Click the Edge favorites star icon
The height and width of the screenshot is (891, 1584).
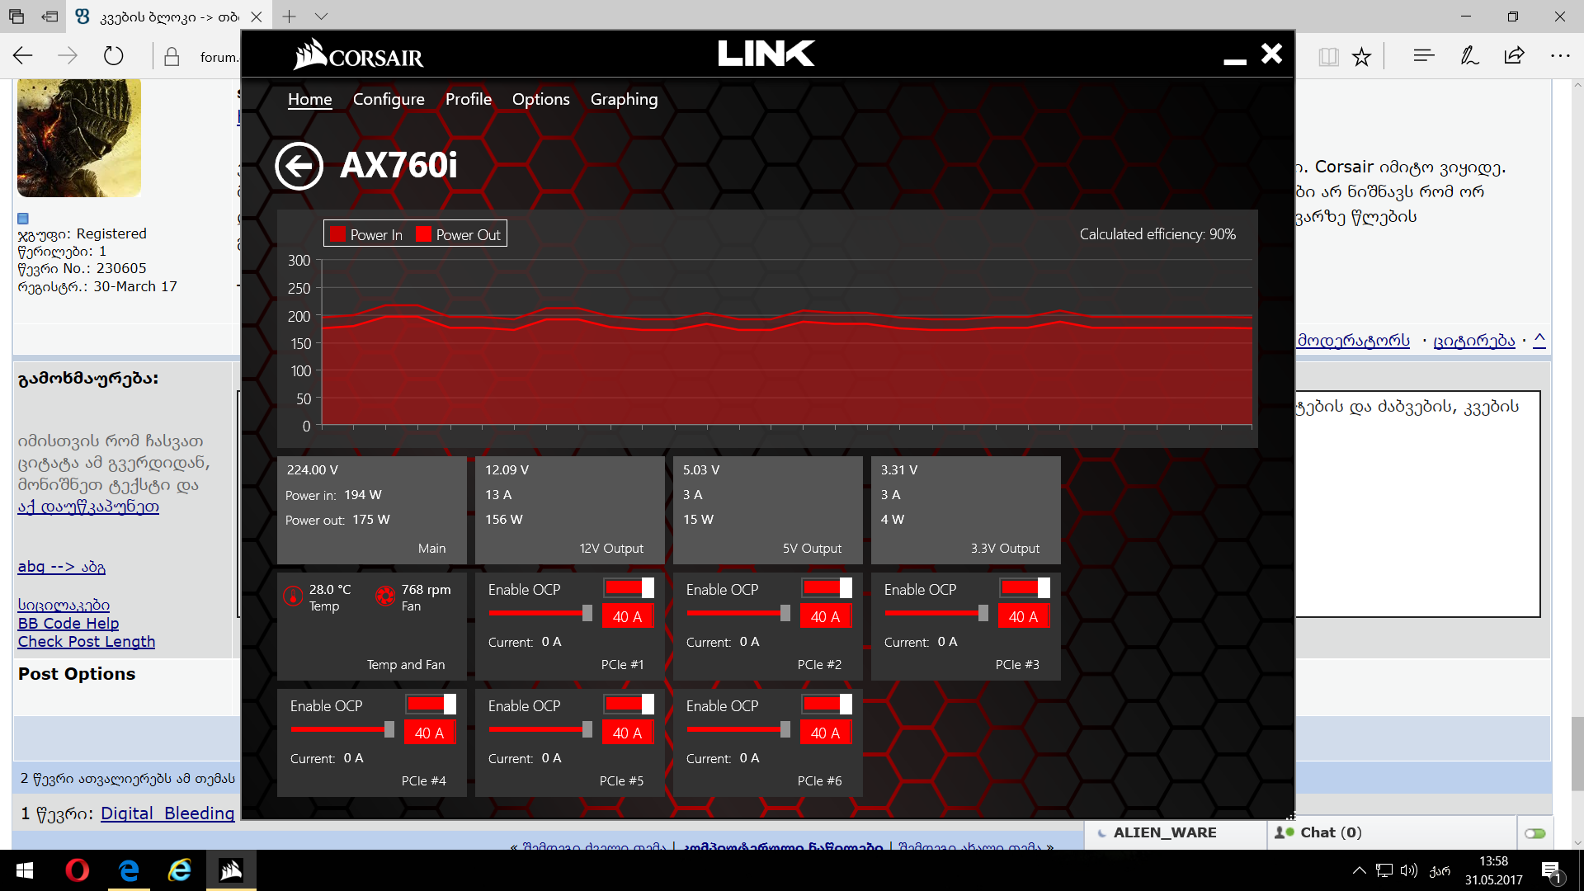pyautogui.click(x=1361, y=57)
